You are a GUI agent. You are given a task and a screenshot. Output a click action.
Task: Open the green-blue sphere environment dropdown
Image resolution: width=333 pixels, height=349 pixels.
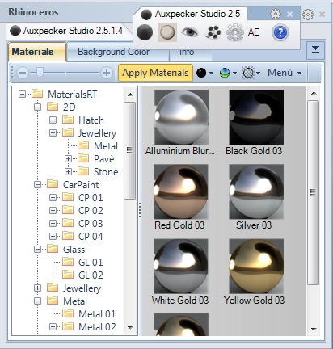(x=228, y=73)
